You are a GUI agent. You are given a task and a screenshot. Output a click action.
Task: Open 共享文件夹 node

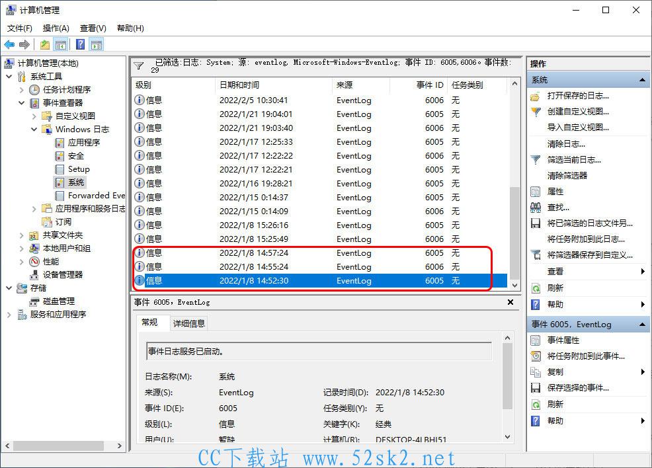pyautogui.click(x=62, y=235)
